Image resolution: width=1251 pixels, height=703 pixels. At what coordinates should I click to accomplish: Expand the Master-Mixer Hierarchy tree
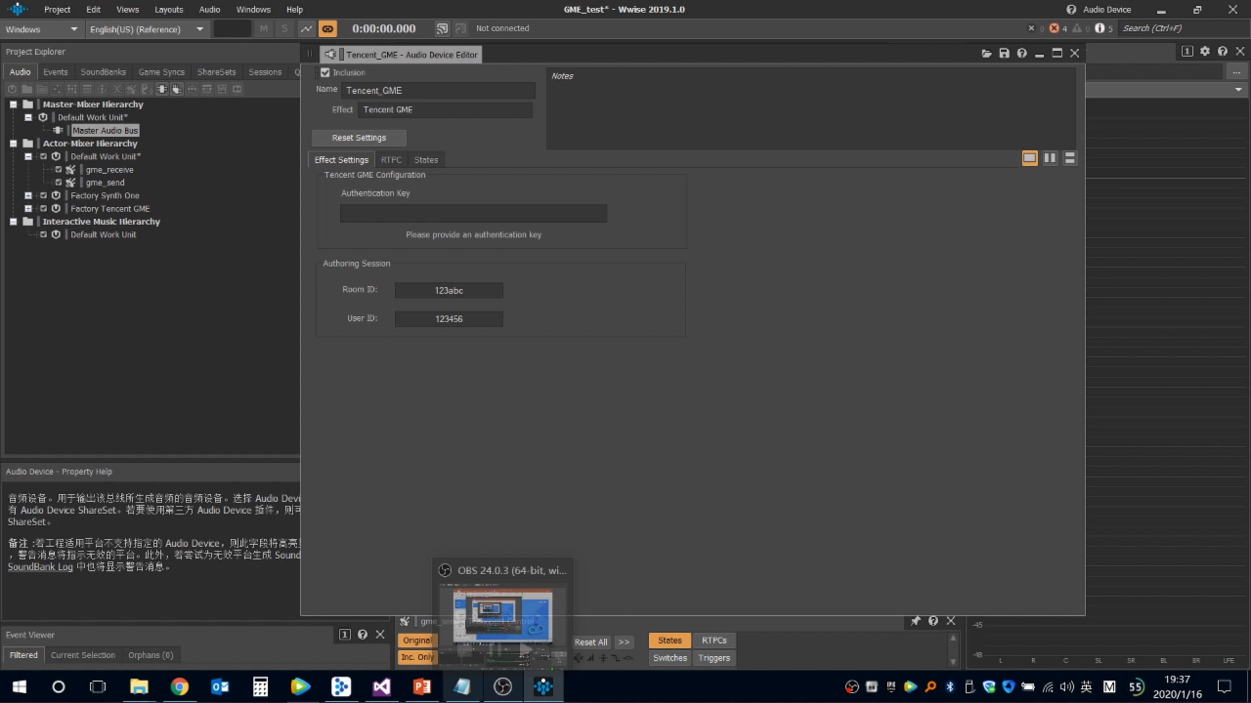point(13,104)
